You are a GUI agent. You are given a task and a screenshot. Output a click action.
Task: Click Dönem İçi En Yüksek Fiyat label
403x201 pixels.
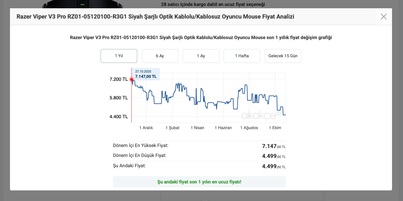[141, 145]
